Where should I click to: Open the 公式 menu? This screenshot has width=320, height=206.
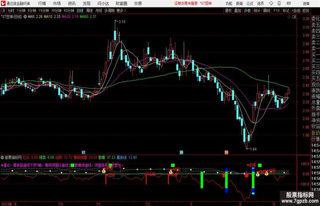coord(250,3)
